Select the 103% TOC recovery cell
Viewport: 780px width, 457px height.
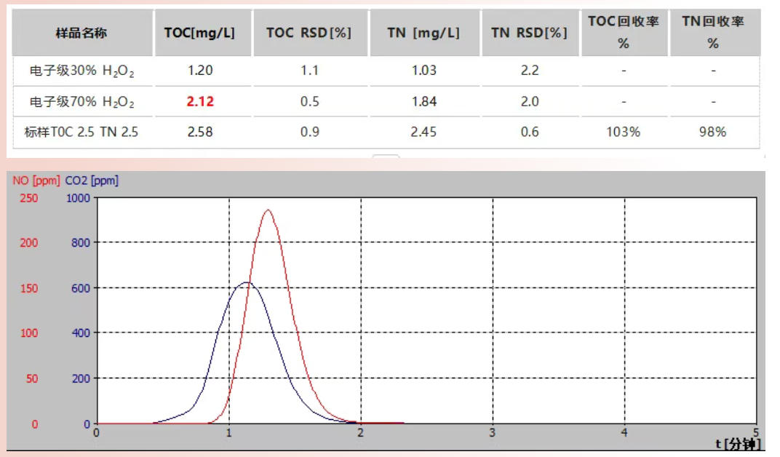(624, 132)
